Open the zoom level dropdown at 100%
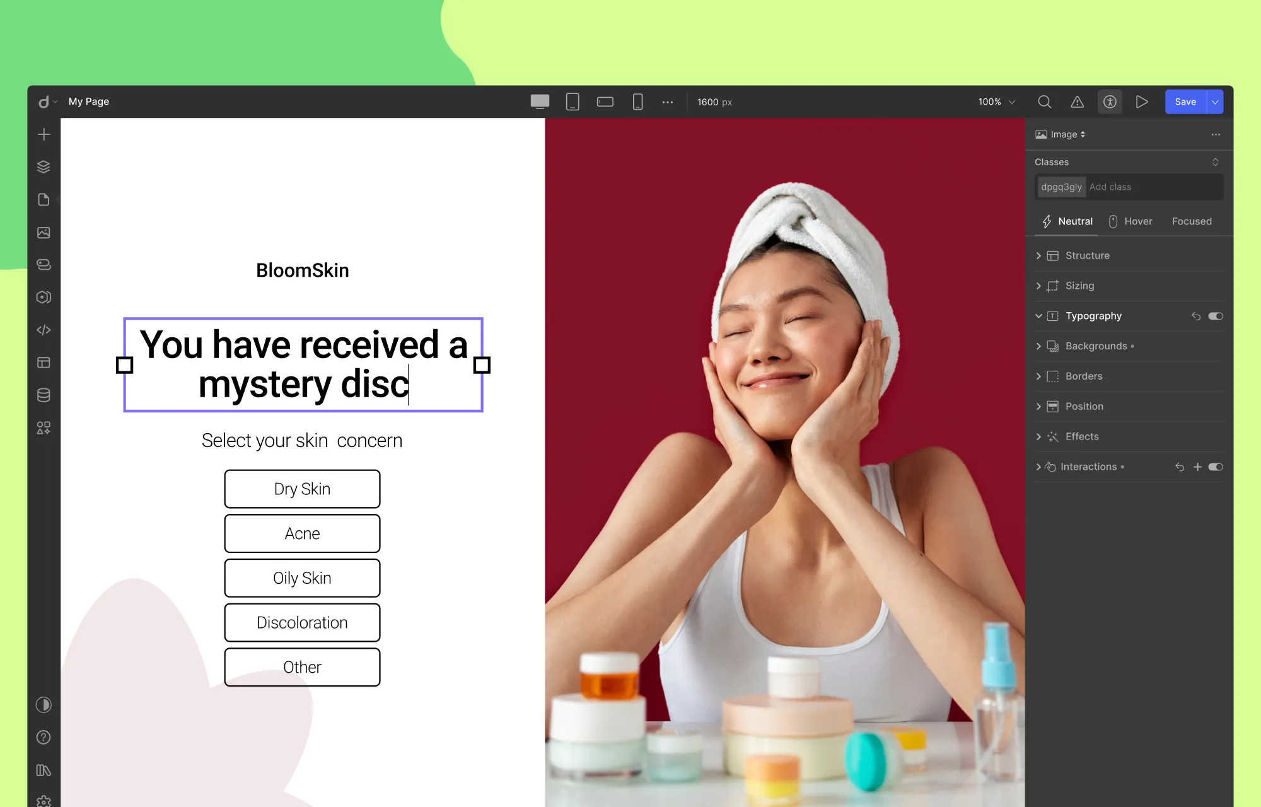 [x=995, y=102]
